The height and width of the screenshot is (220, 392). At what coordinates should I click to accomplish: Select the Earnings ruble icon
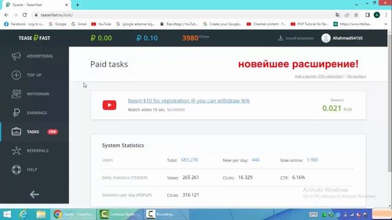click(17, 112)
